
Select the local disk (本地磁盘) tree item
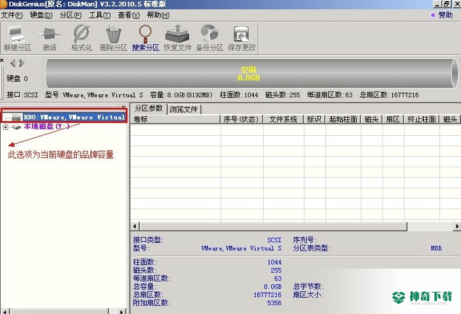[47, 126]
